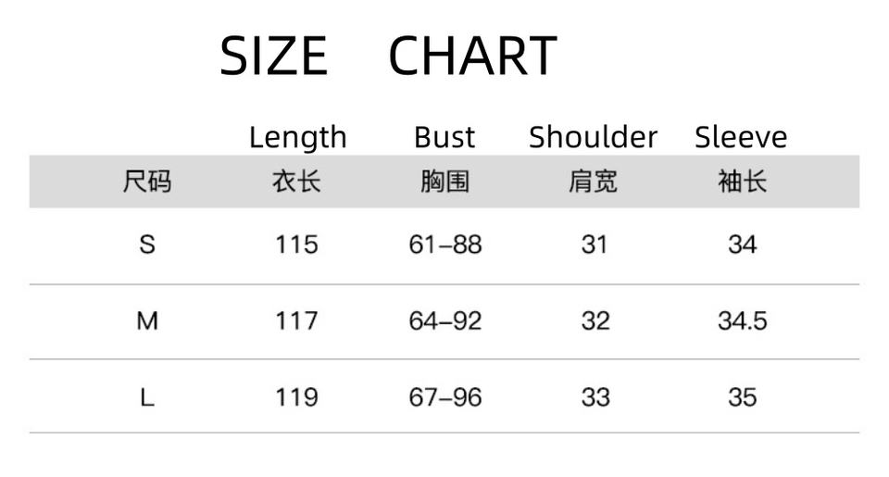Click the 67–96 bust range
This screenshot has width=889, height=477.
(x=445, y=397)
